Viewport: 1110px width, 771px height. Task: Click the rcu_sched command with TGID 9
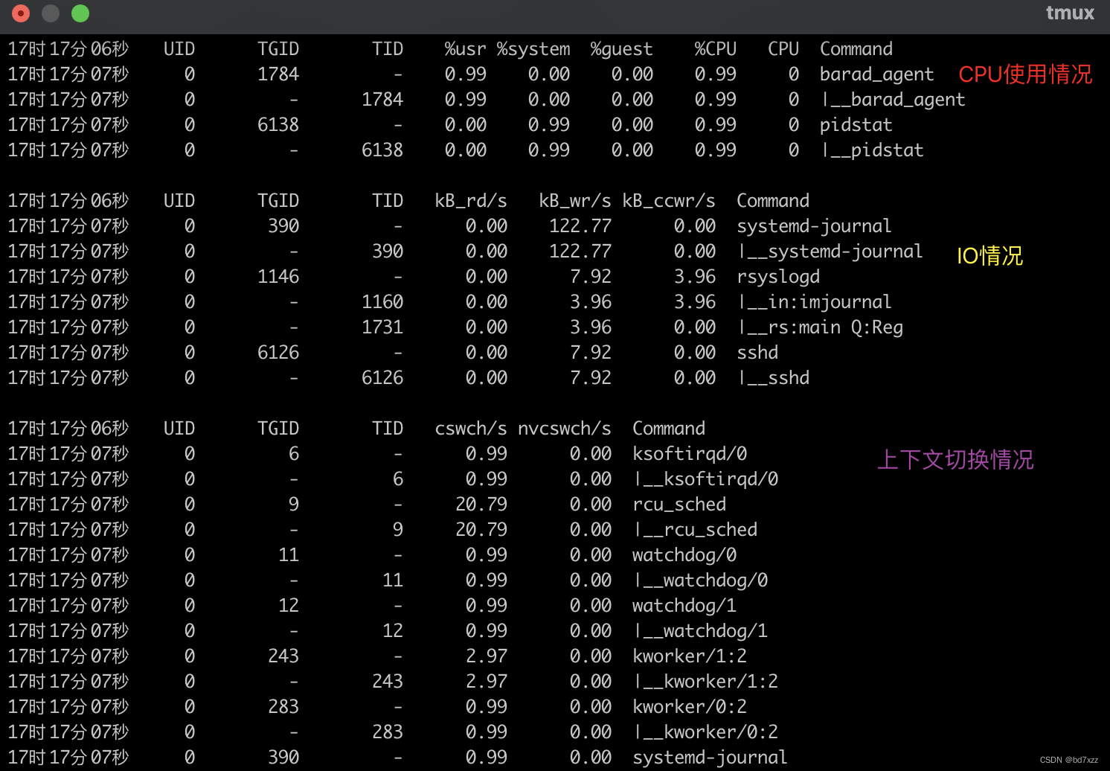[679, 505]
